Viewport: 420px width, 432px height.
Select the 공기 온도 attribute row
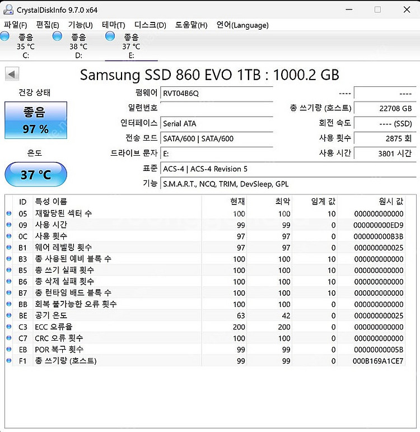(x=205, y=315)
